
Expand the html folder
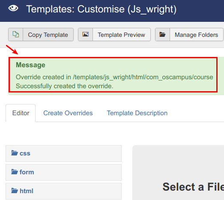coord(63,191)
